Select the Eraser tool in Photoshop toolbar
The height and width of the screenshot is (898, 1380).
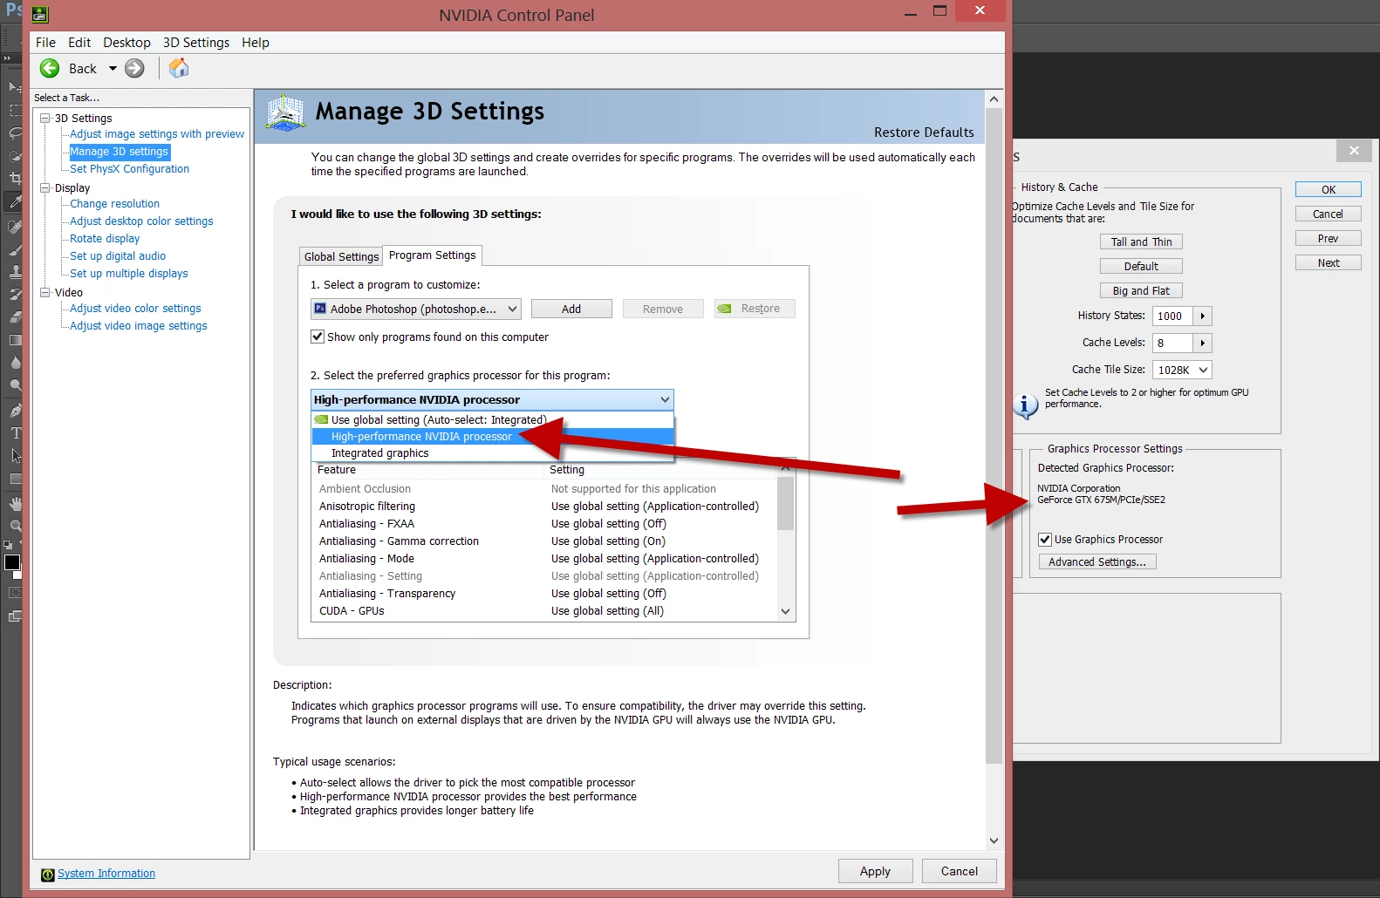pyautogui.click(x=15, y=316)
